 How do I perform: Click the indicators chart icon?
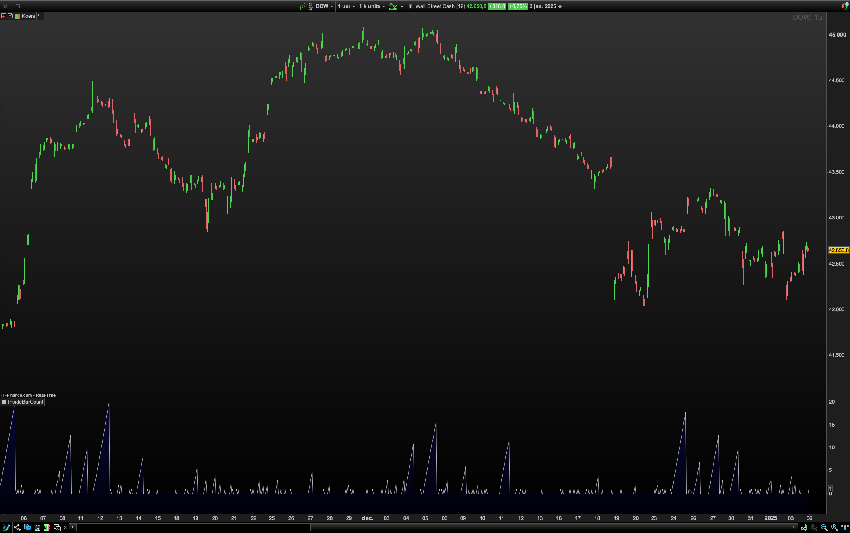click(393, 6)
